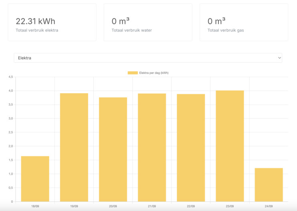Click the Totaal verbruik gas card
Screen dimensions: 297x211
click(x=244, y=22)
